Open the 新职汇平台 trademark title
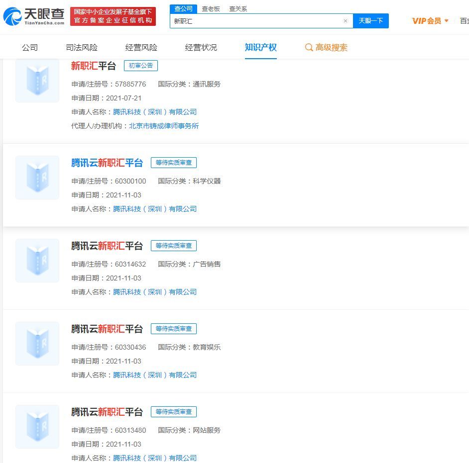The width and height of the screenshot is (469, 463). [93, 66]
